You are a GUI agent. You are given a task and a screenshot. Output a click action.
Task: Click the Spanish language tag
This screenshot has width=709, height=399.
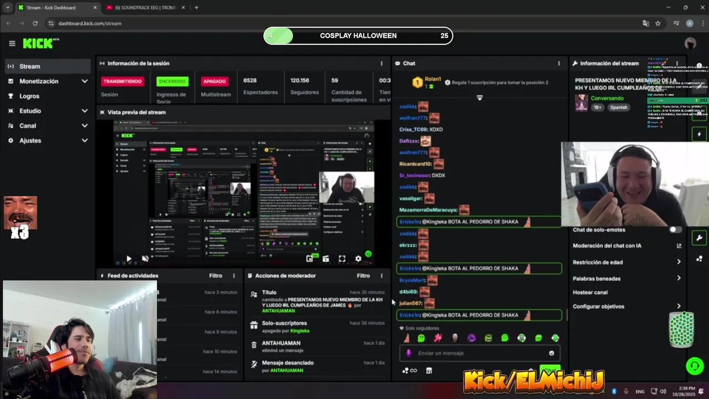click(x=618, y=108)
